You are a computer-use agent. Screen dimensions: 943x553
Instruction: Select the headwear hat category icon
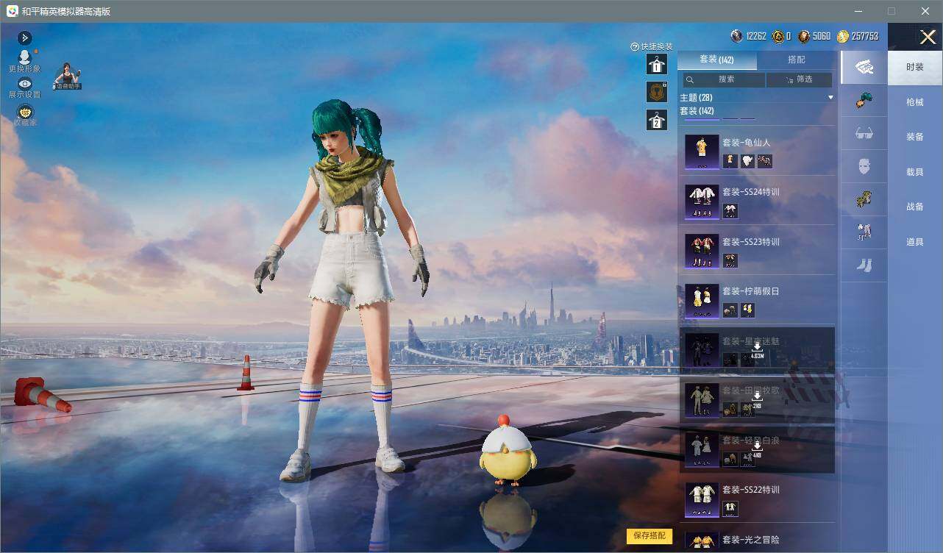[x=864, y=101]
